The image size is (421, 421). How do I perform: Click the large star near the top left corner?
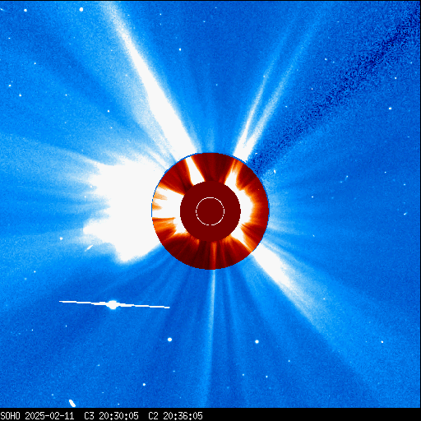81,9
